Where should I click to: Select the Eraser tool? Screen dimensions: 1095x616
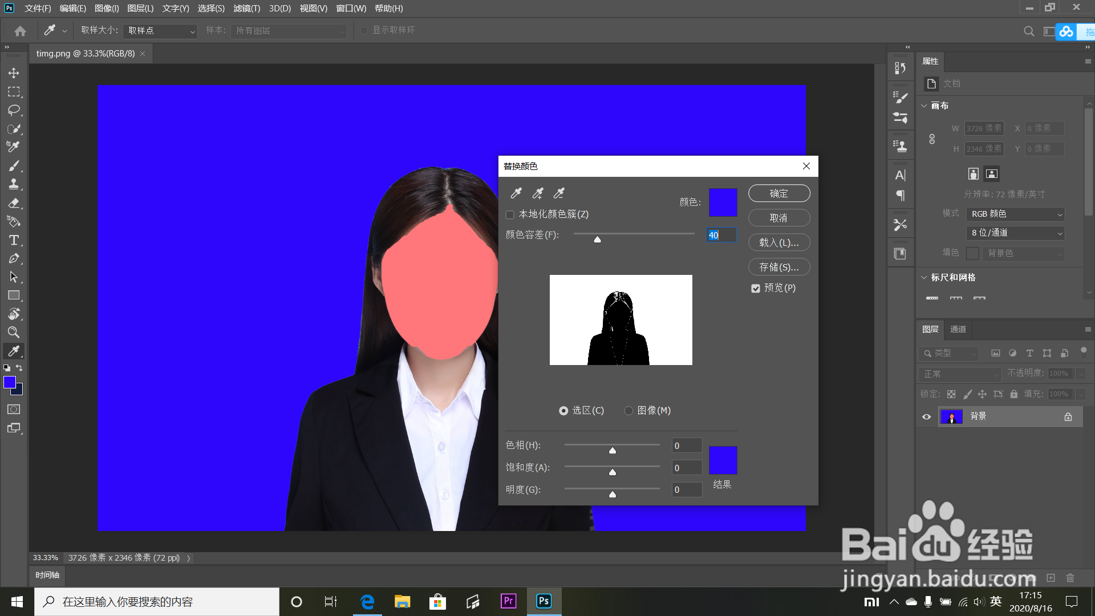14,203
